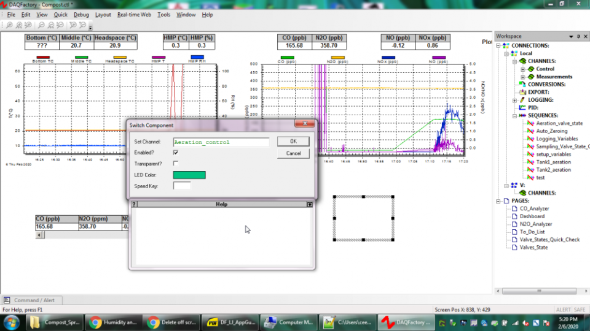Toggle the Enabled? checkbox
The image size is (590, 331).
176,153
